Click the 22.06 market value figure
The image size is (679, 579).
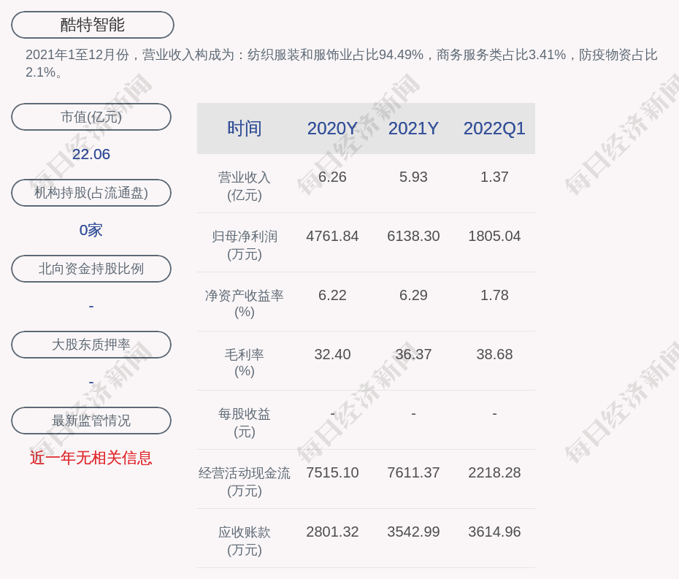coord(91,154)
